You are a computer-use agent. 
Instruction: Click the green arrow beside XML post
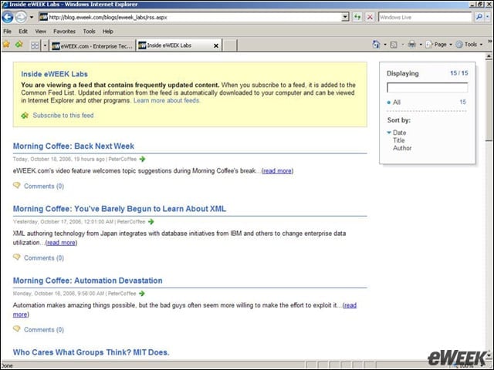pos(151,221)
